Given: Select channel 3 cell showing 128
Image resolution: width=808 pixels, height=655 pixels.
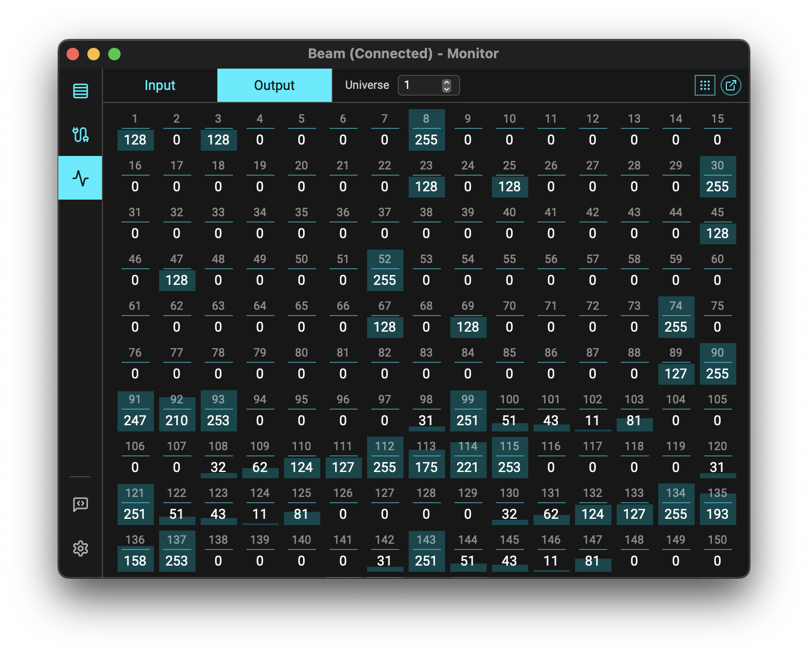Looking at the screenshot, I should (218, 130).
